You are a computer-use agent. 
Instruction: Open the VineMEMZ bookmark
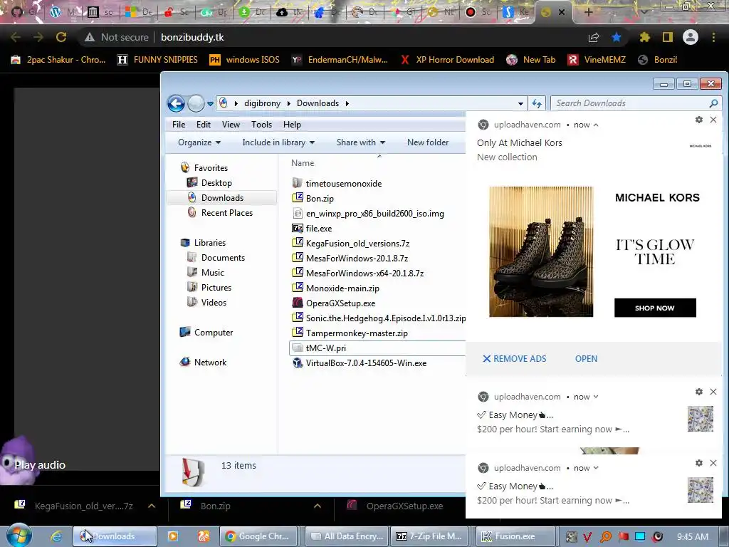coord(597,60)
